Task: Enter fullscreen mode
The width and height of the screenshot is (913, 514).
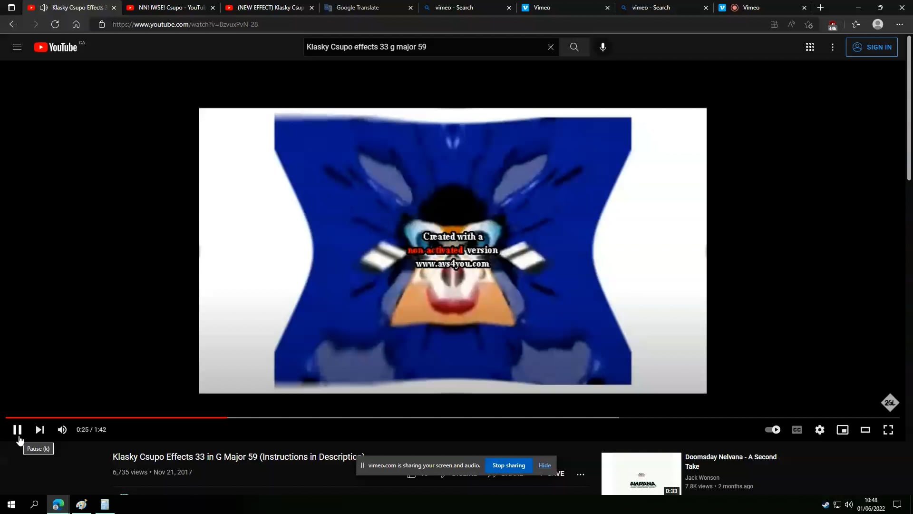Action: click(x=888, y=430)
